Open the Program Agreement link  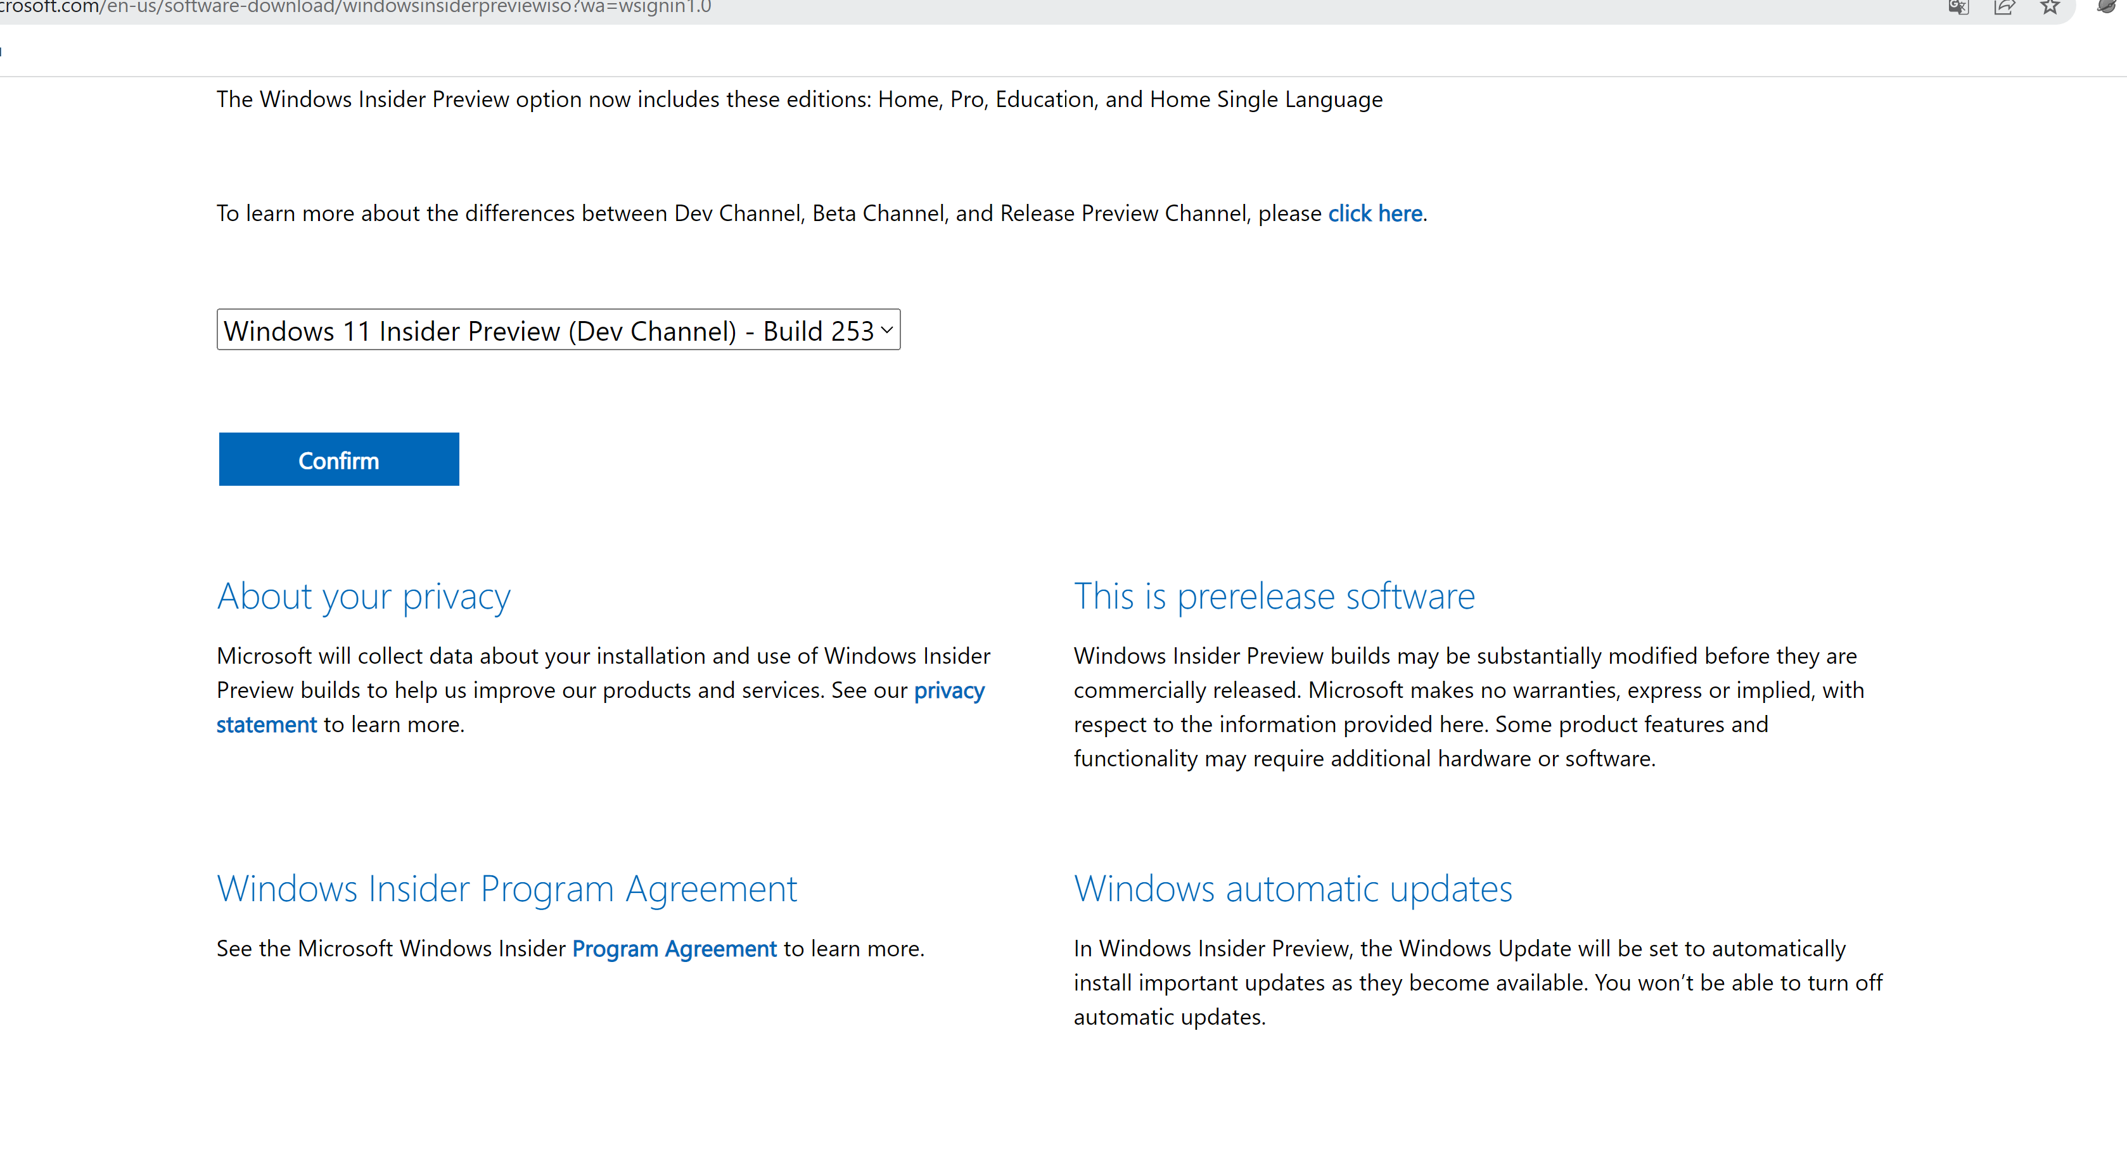tap(674, 948)
